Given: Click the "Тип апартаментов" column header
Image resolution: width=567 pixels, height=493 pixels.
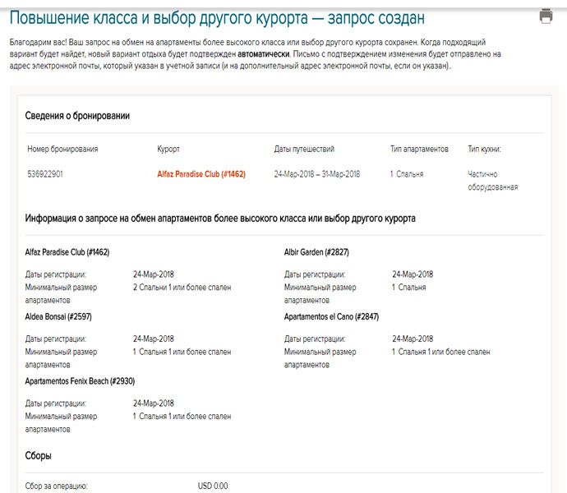Looking at the screenshot, I should coord(419,149).
